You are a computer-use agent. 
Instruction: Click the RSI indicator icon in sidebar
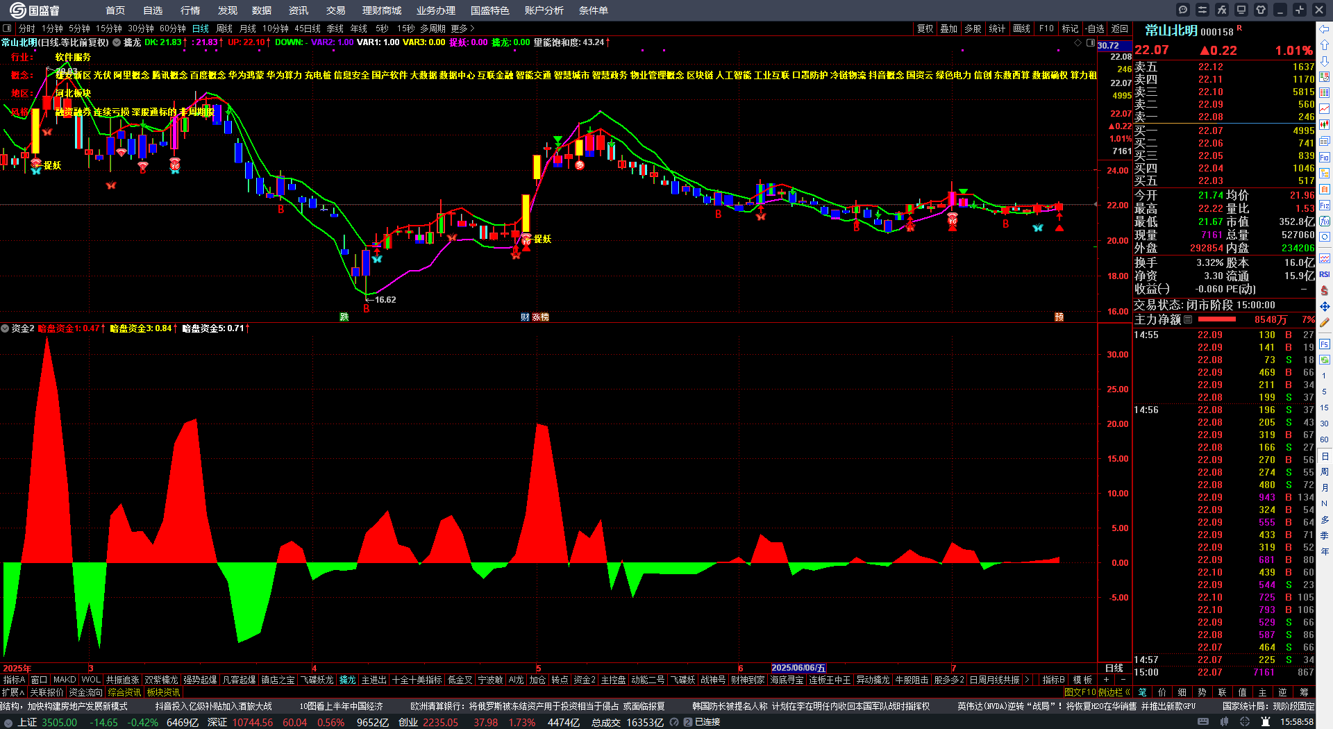coord(1325,274)
